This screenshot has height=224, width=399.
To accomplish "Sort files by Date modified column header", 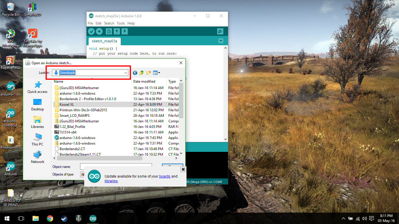I will point(149,81).
